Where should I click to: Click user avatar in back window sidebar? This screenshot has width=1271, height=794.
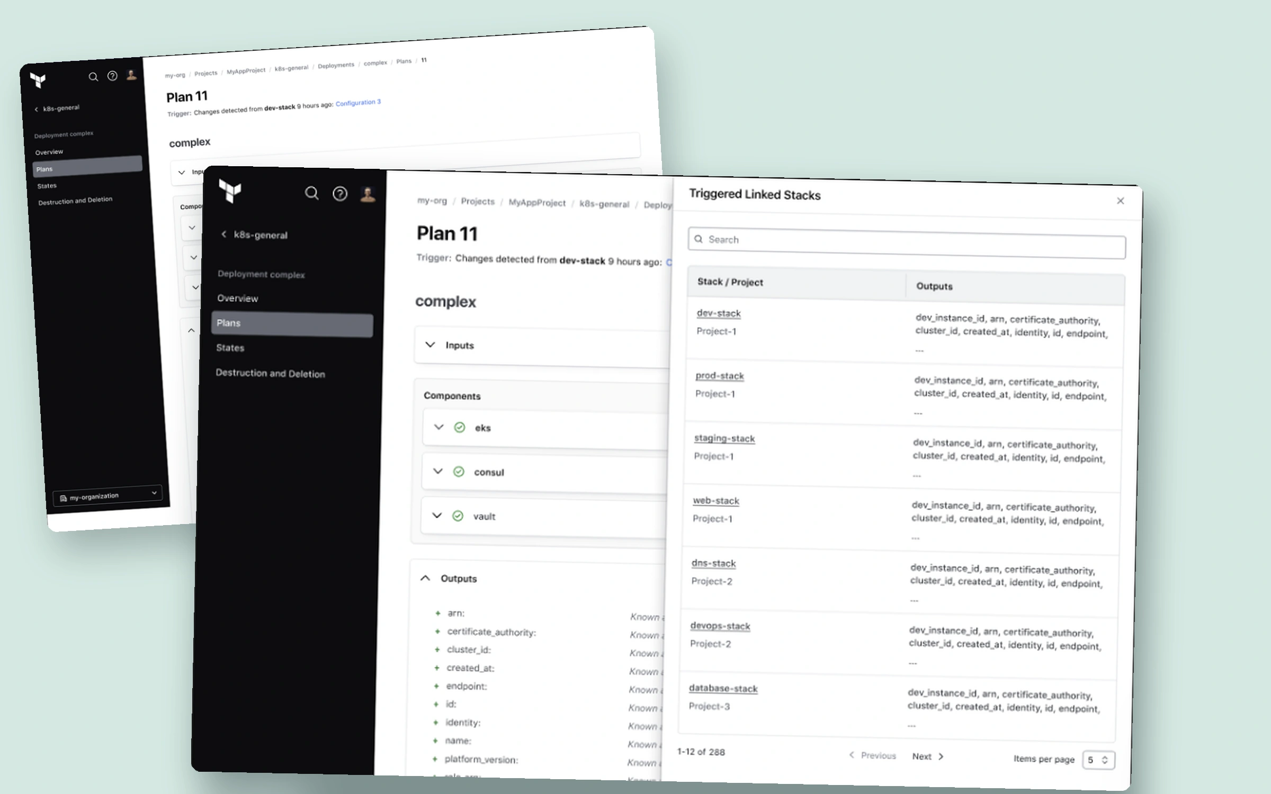click(x=131, y=75)
